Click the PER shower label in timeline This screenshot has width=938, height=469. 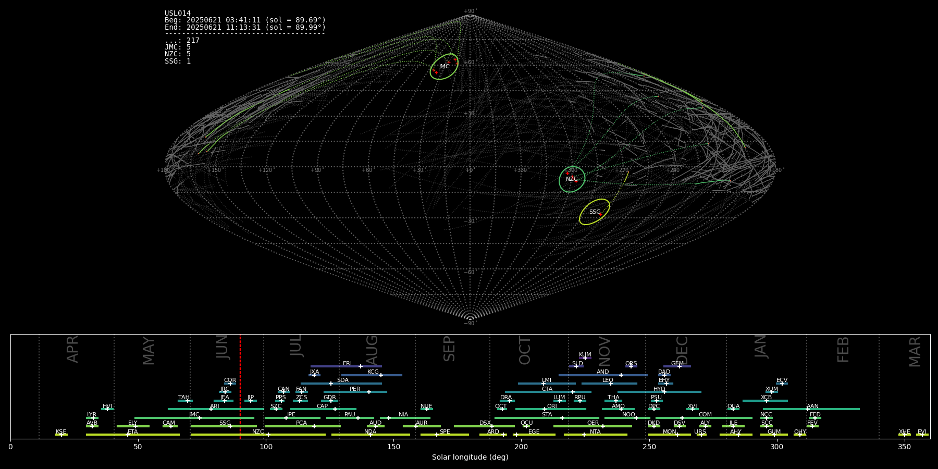click(x=355, y=389)
